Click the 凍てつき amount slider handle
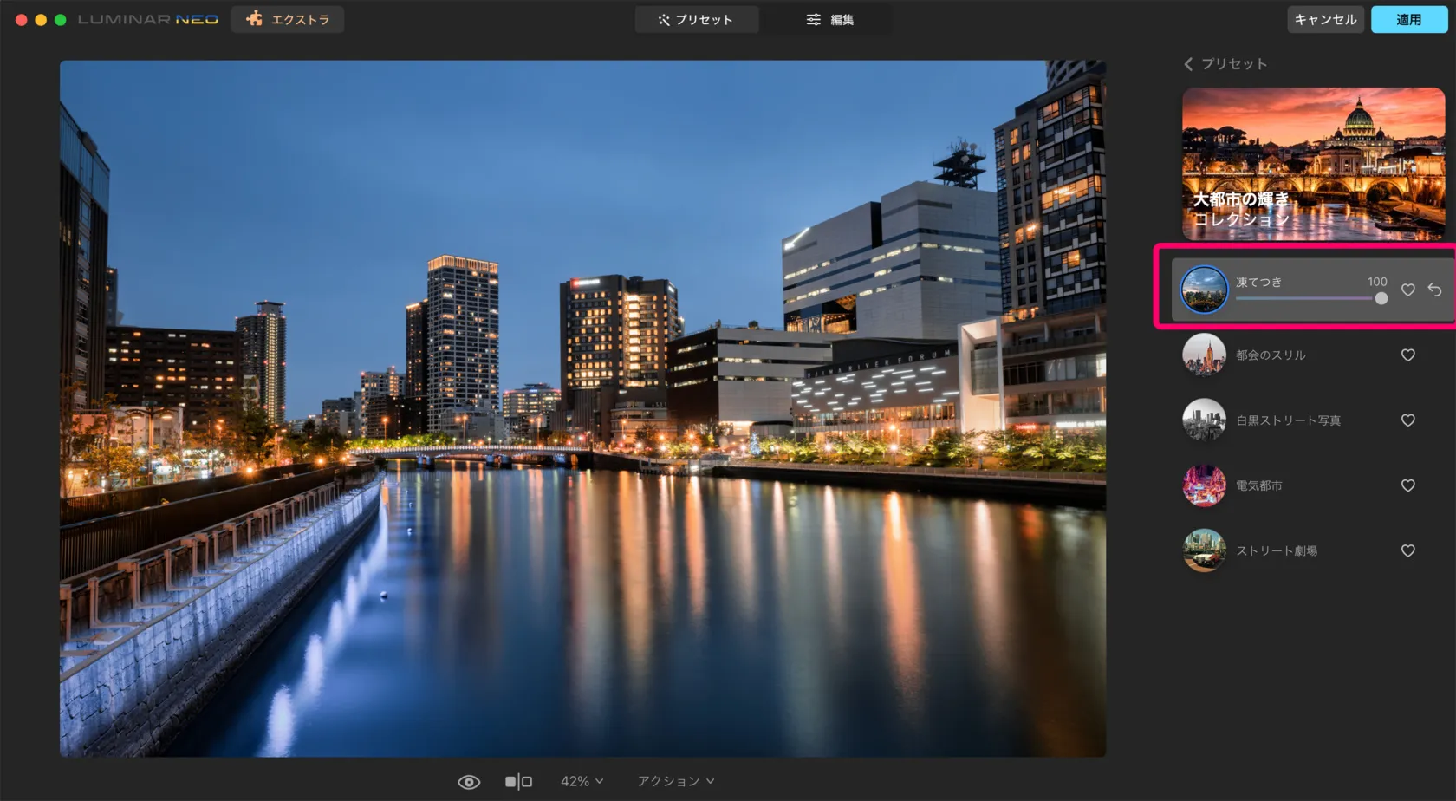The height and width of the screenshot is (801, 1456). coord(1381,299)
